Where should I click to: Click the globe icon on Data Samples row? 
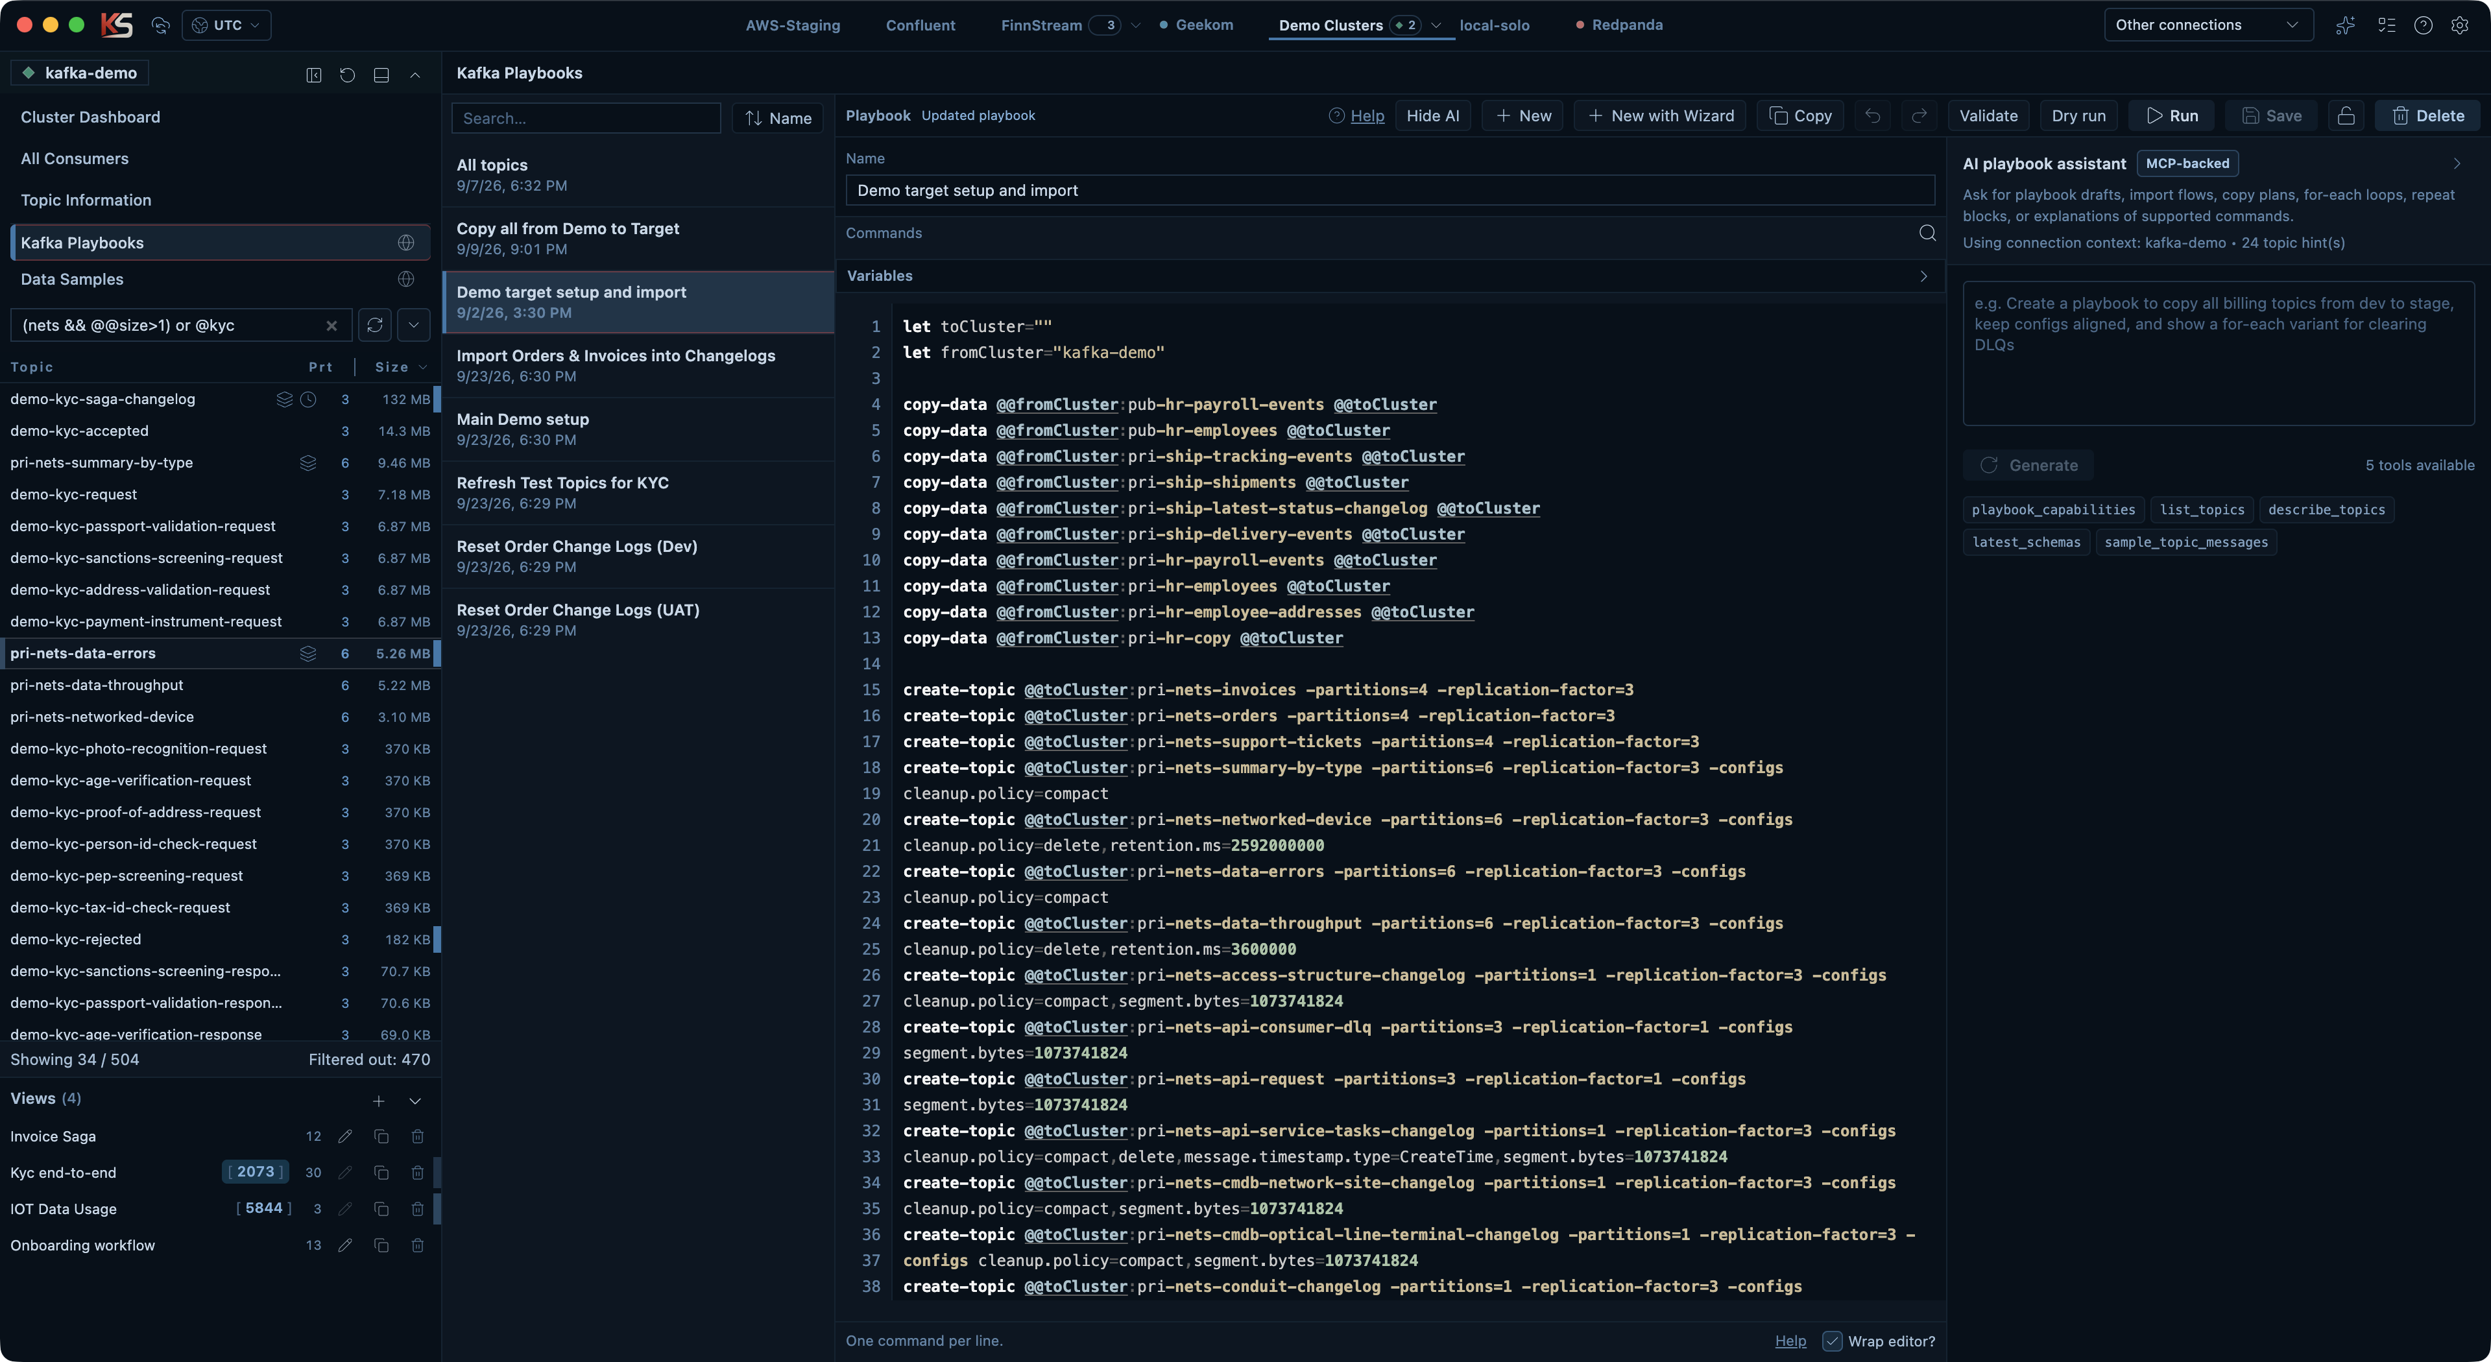point(406,280)
